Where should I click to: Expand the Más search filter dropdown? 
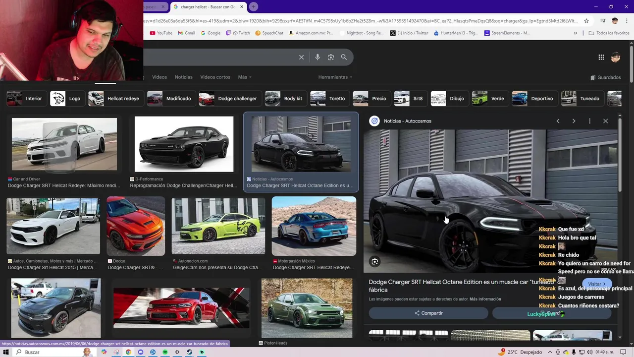coord(245,77)
